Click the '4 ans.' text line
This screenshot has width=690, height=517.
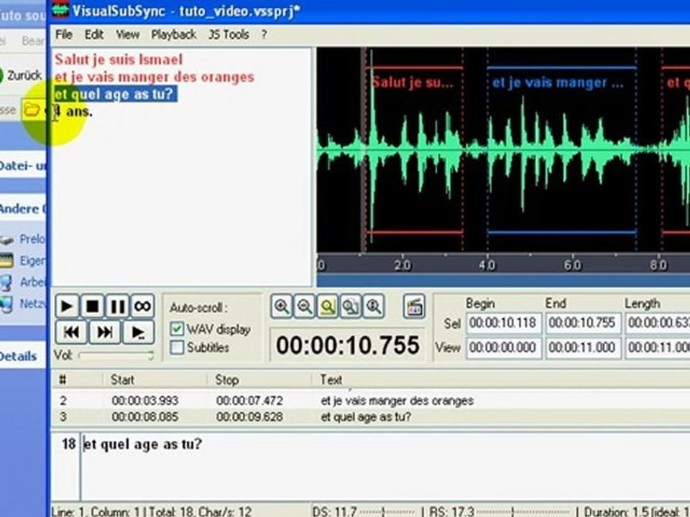click(x=73, y=112)
